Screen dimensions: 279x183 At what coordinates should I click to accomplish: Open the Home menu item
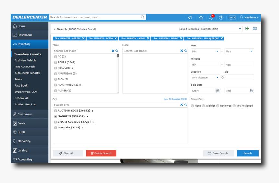[x=30, y=26]
